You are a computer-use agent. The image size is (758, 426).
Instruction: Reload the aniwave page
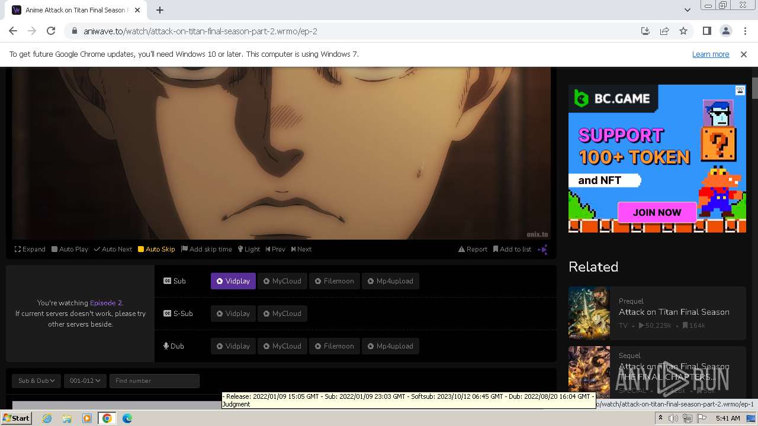pos(51,31)
